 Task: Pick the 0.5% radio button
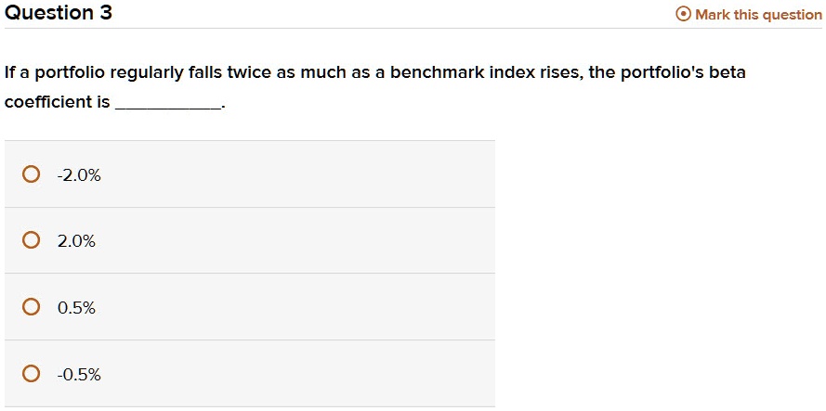(32, 307)
